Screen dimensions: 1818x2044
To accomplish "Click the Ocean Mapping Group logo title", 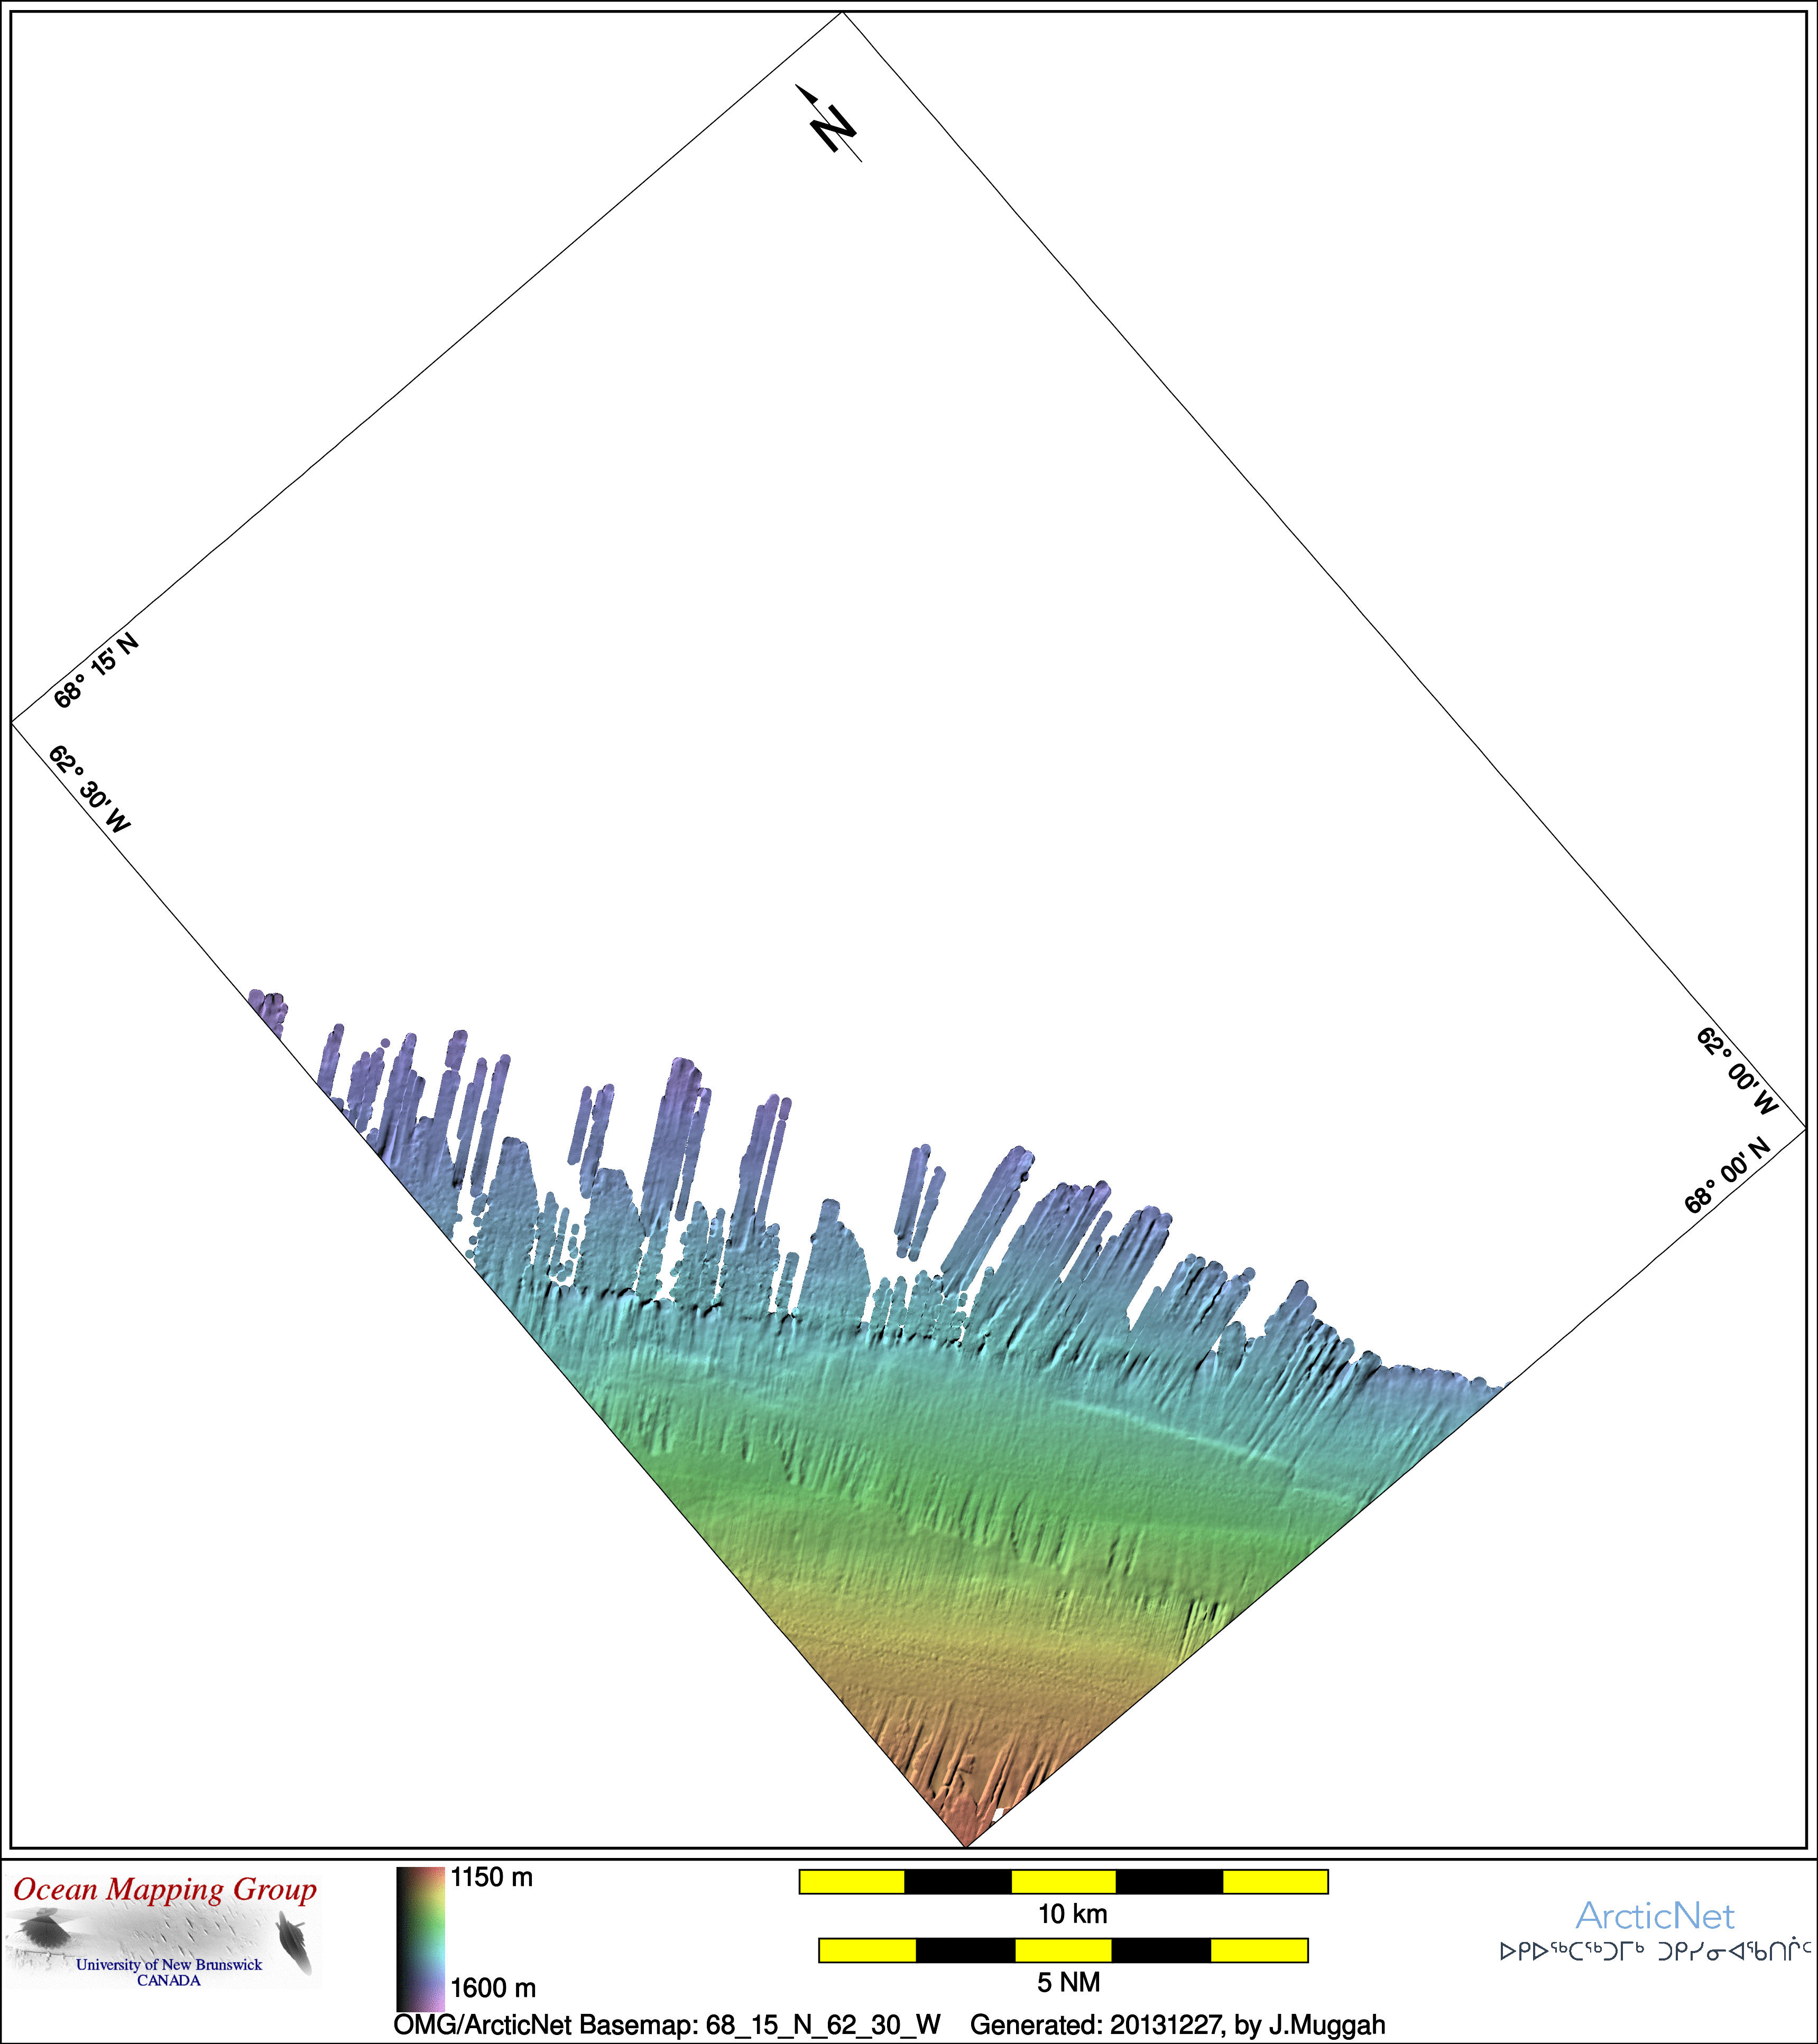I will pyautogui.click(x=165, y=1889).
